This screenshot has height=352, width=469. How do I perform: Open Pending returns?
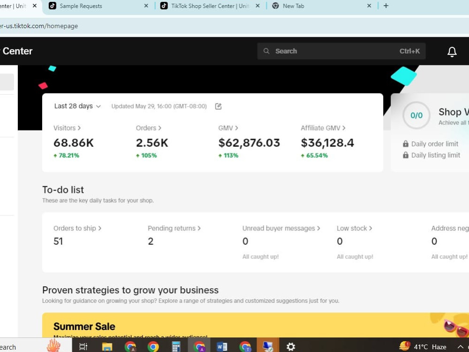174,229
